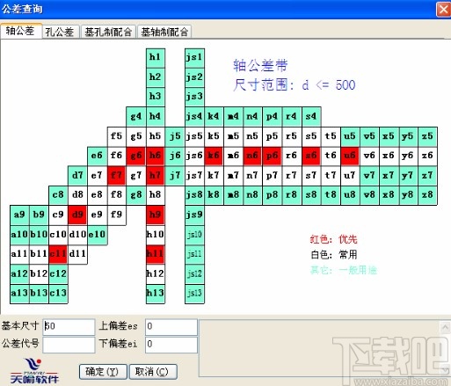Open the 孔公差 tab

coord(61,32)
